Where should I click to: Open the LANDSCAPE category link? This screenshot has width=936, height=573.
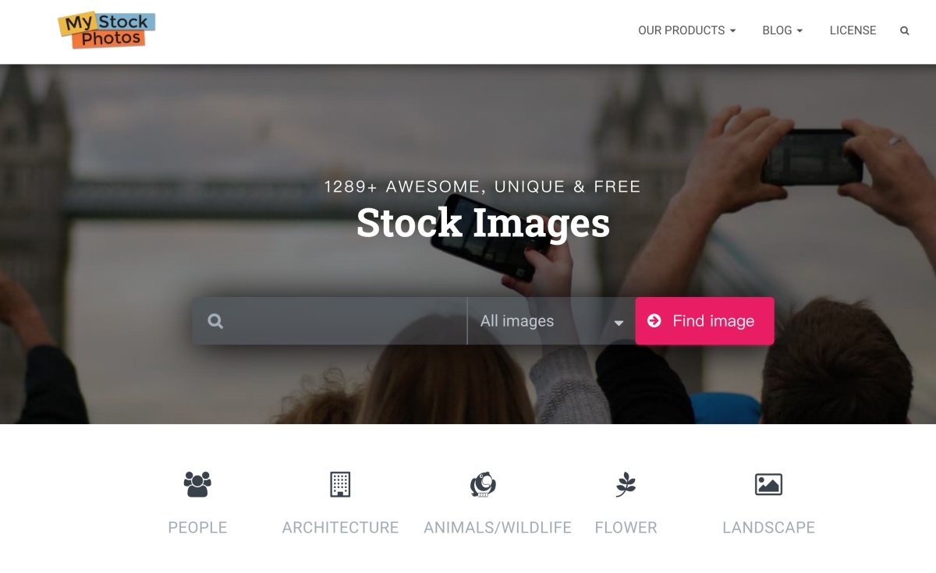tap(768, 528)
